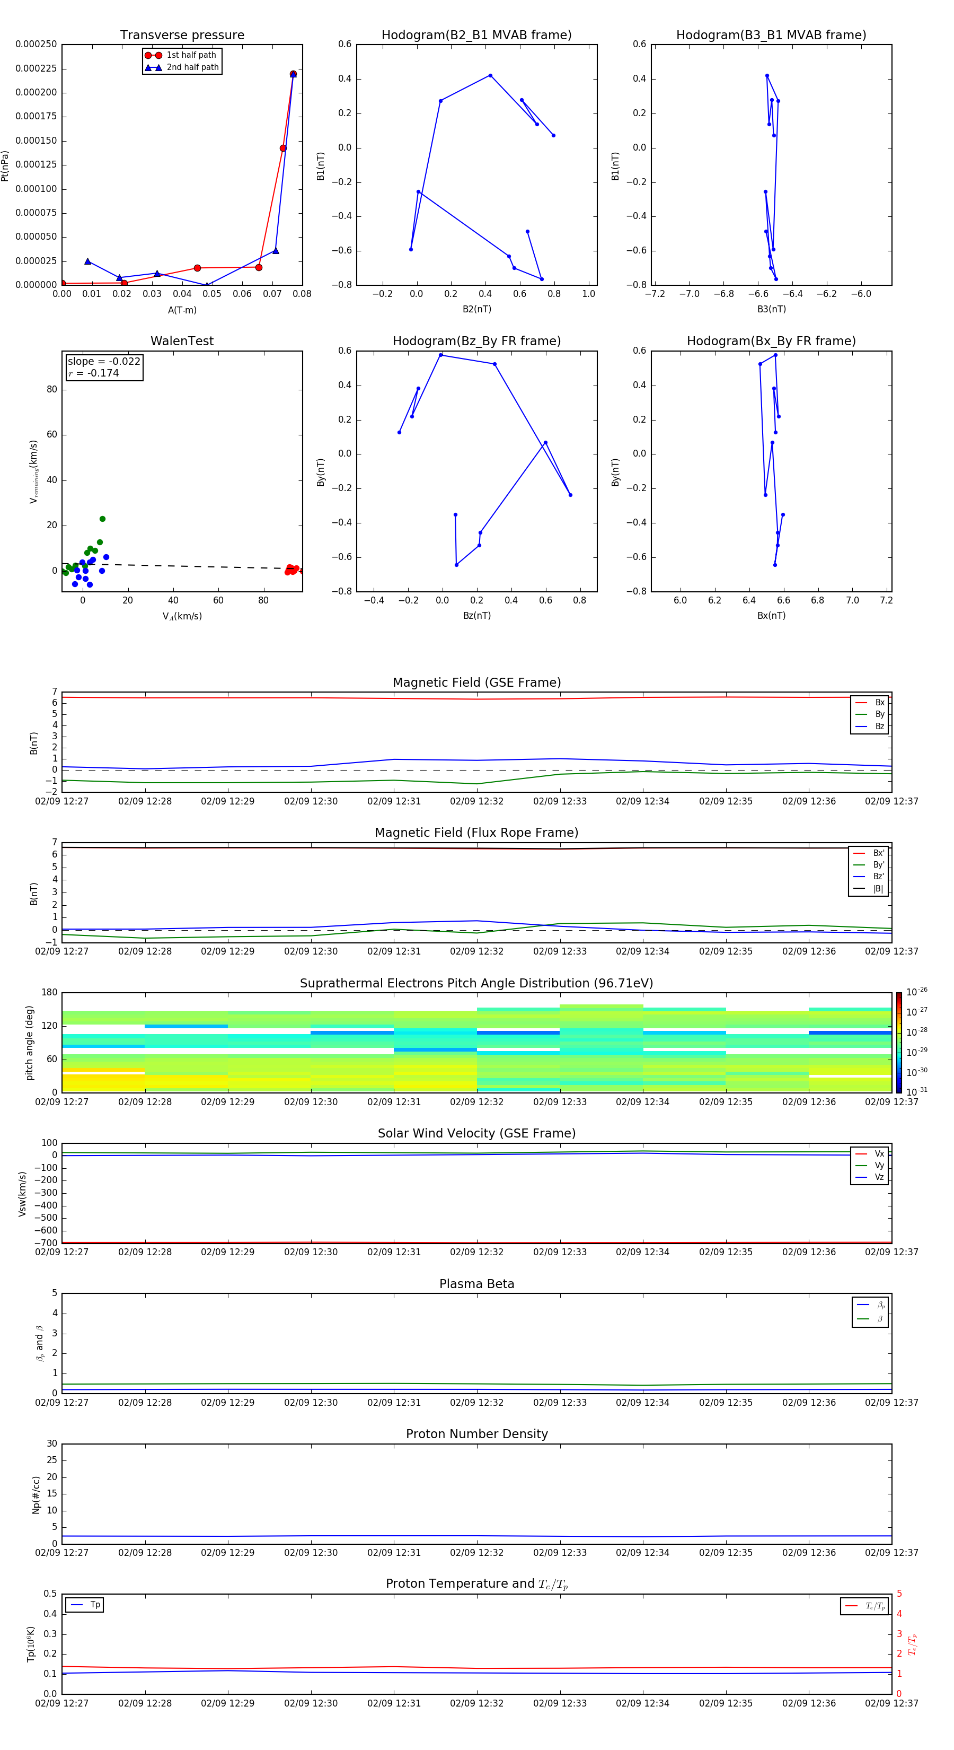Image resolution: width=954 pixels, height=1750 pixels.
Task: Select the "By'" entry in Flux Rope legend
Action: pyautogui.click(x=869, y=865)
